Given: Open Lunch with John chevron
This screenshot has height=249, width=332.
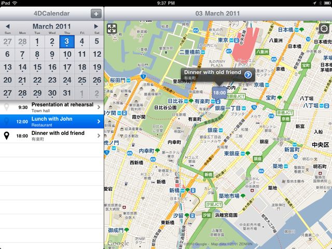Looking at the screenshot, I should [99, 121].
